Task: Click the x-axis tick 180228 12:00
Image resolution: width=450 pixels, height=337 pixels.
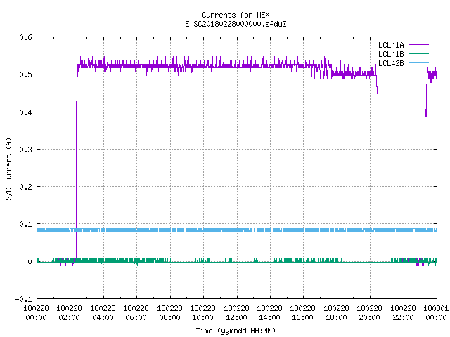Action: tap(236, 313)
